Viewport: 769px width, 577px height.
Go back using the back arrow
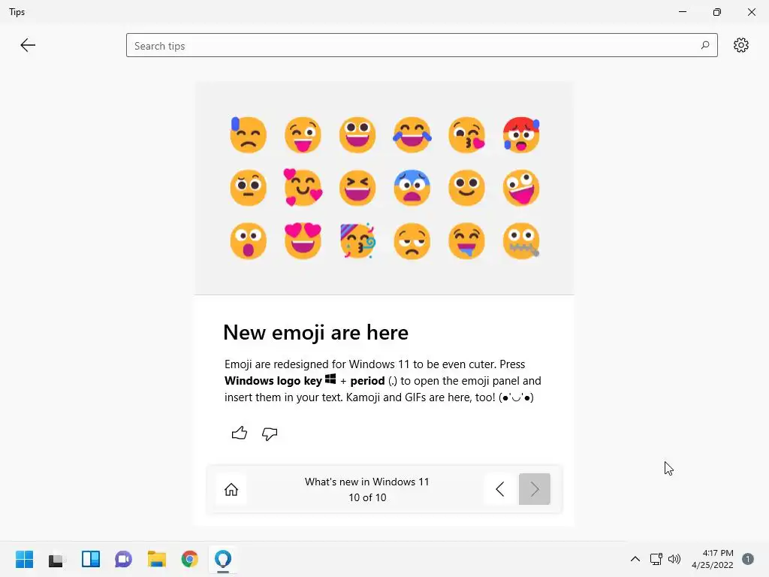click(28, 45)
